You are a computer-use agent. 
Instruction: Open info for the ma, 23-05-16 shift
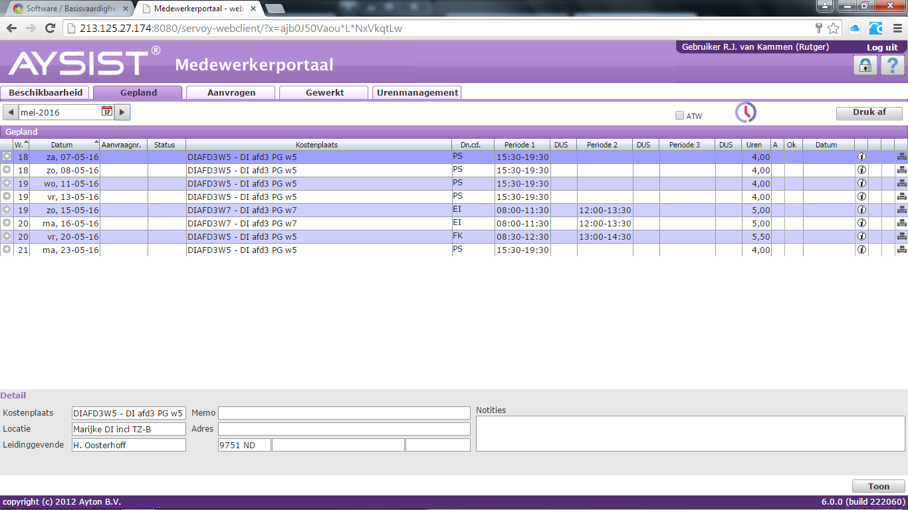(861, 250)
